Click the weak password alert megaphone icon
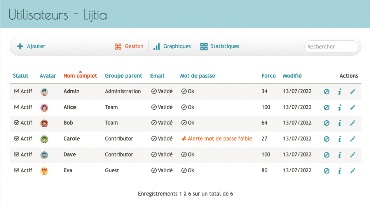This screenshot has height=208, width=370. [x=184, y=139]
